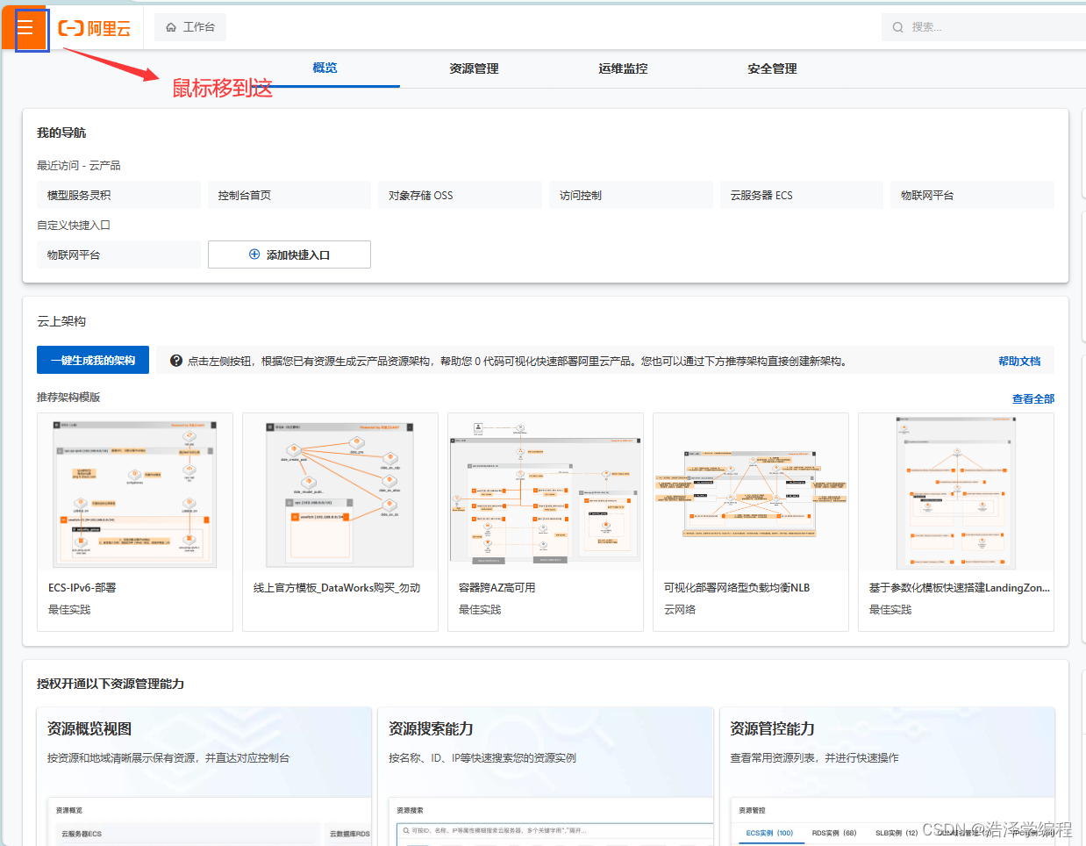Screen dimensions: 1086x846
Task: Select the ECS实例 (100) tab
Action: click(x=770, y=832)
